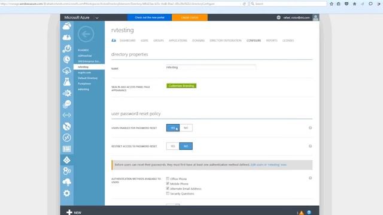Select the Configure tab

(254, 41)
